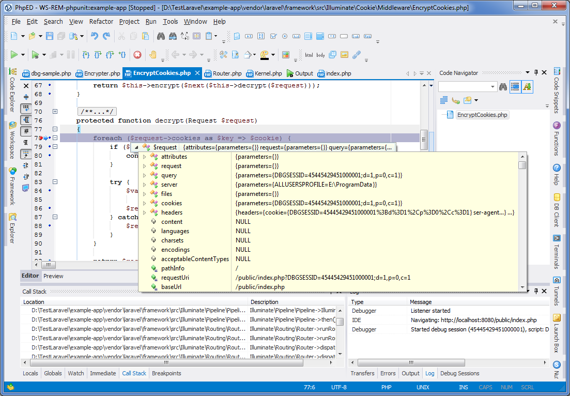Expand the headers node in tooltip
Screen dimensions: 570x396
coord(144,212)
